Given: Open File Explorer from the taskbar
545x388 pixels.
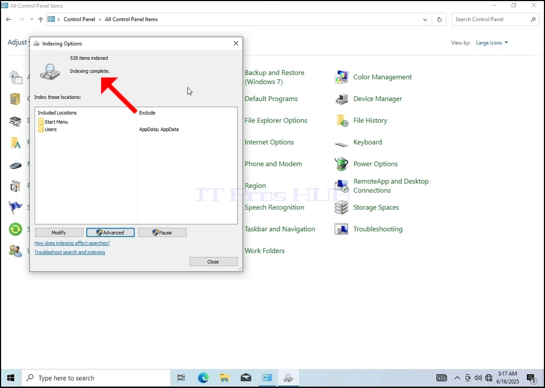Looking at the screenshot, I should pos(224,378).
